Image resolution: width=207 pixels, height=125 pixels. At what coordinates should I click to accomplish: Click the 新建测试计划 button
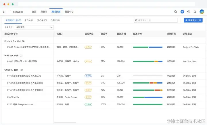pos(193,20)
